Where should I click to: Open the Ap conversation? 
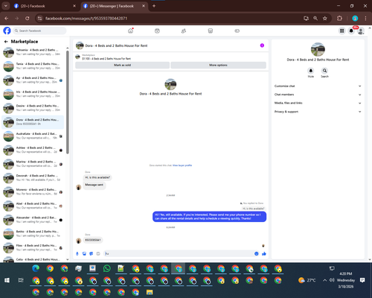[x=33, y=80]
